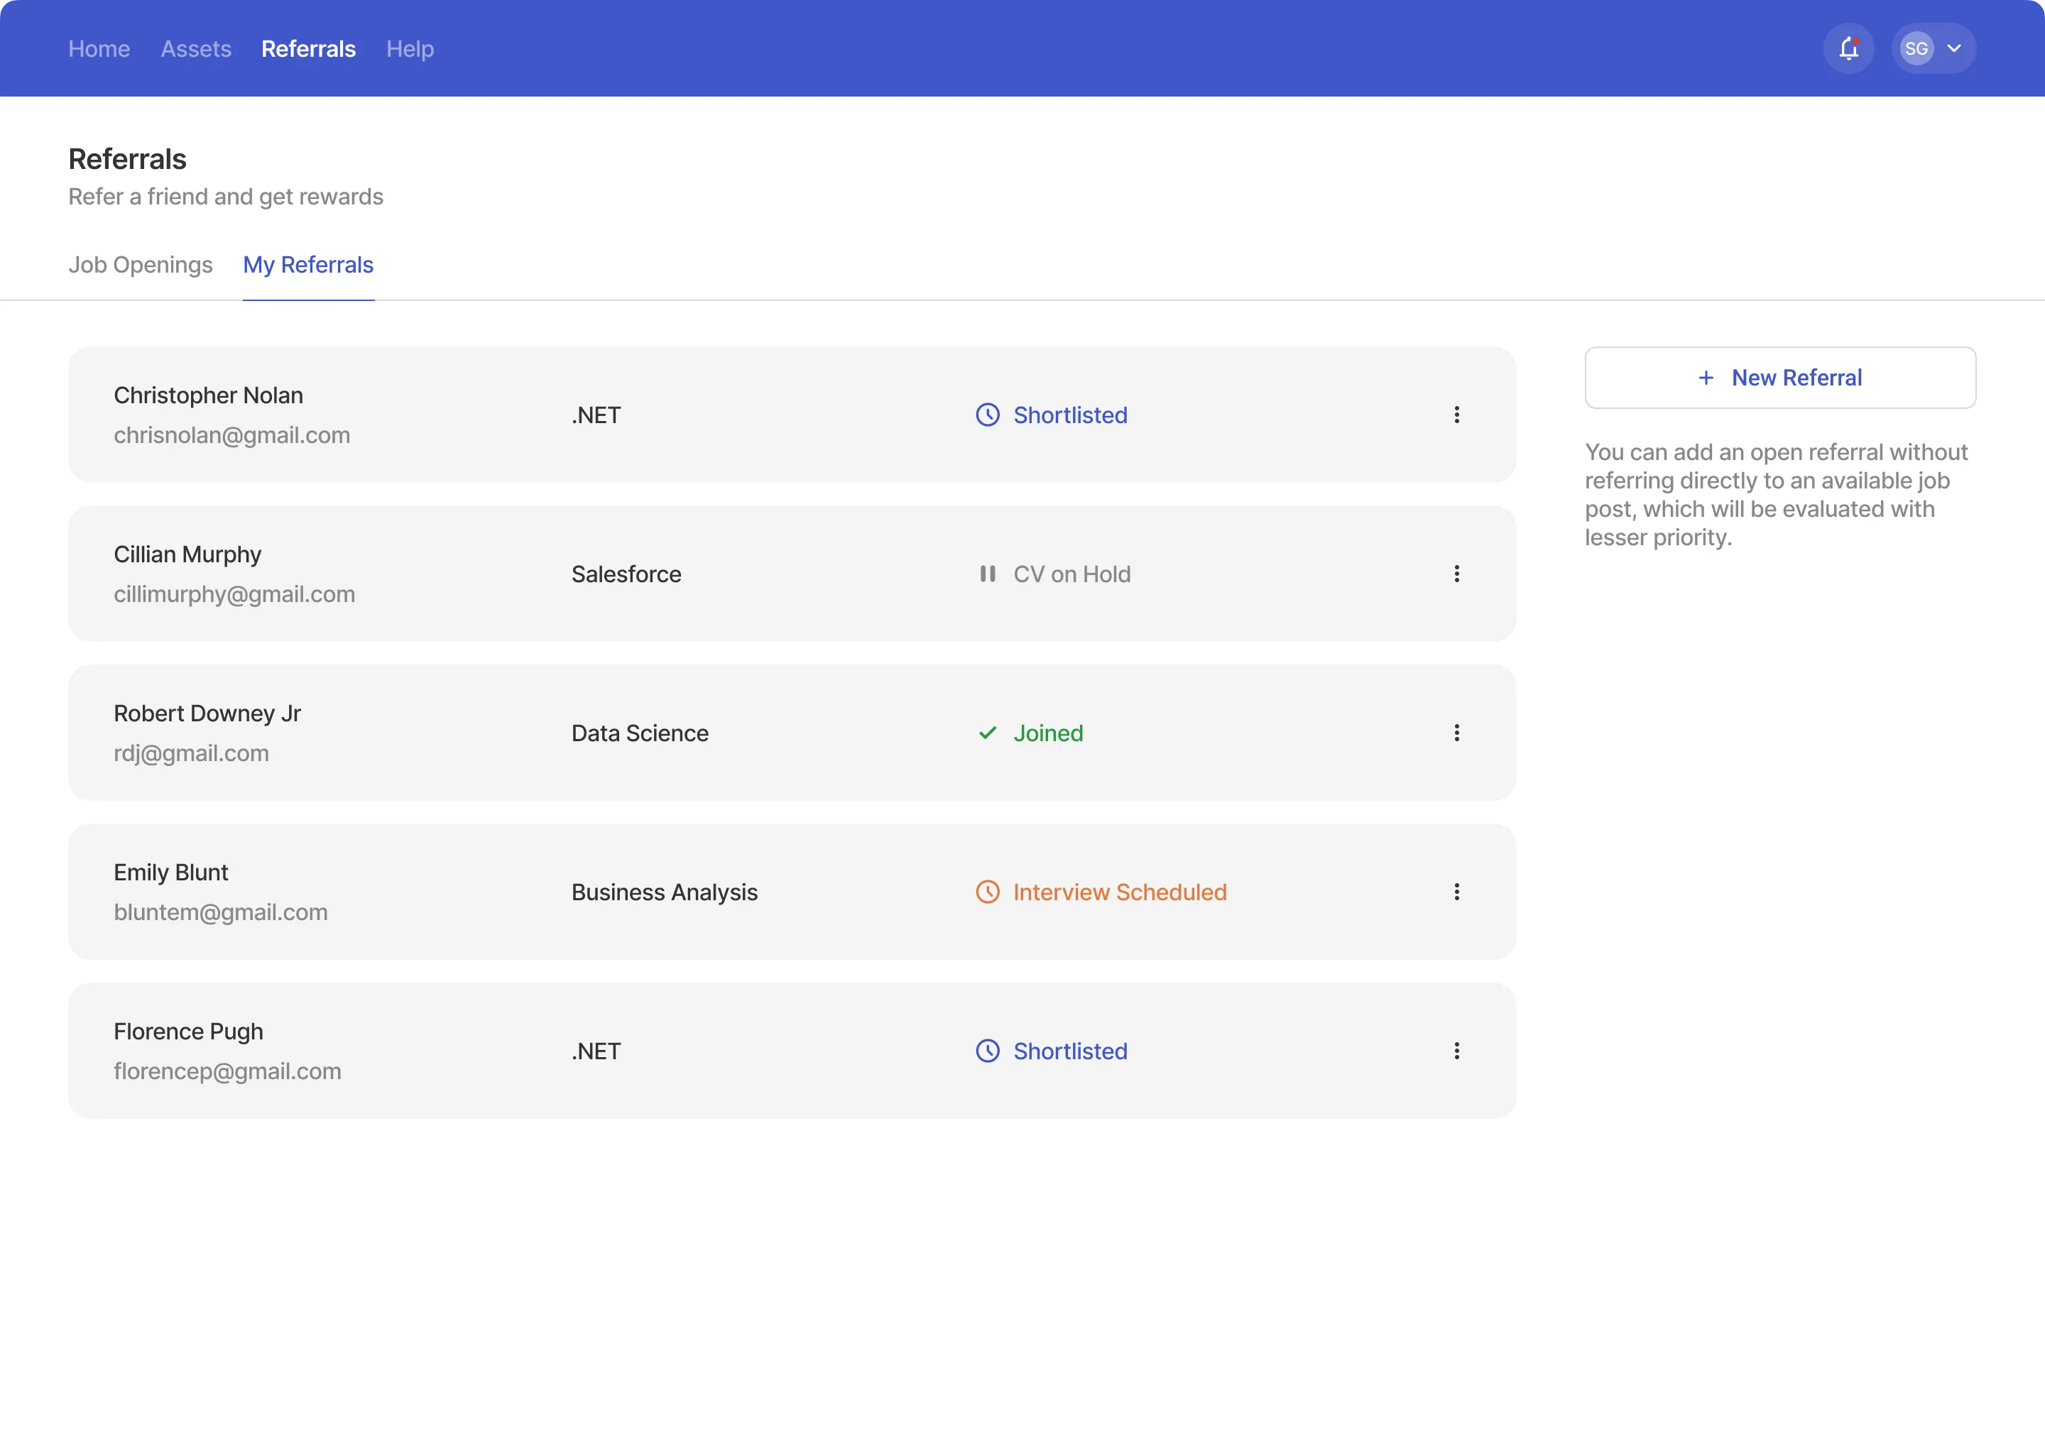Go to Home in top navigation

99,49
